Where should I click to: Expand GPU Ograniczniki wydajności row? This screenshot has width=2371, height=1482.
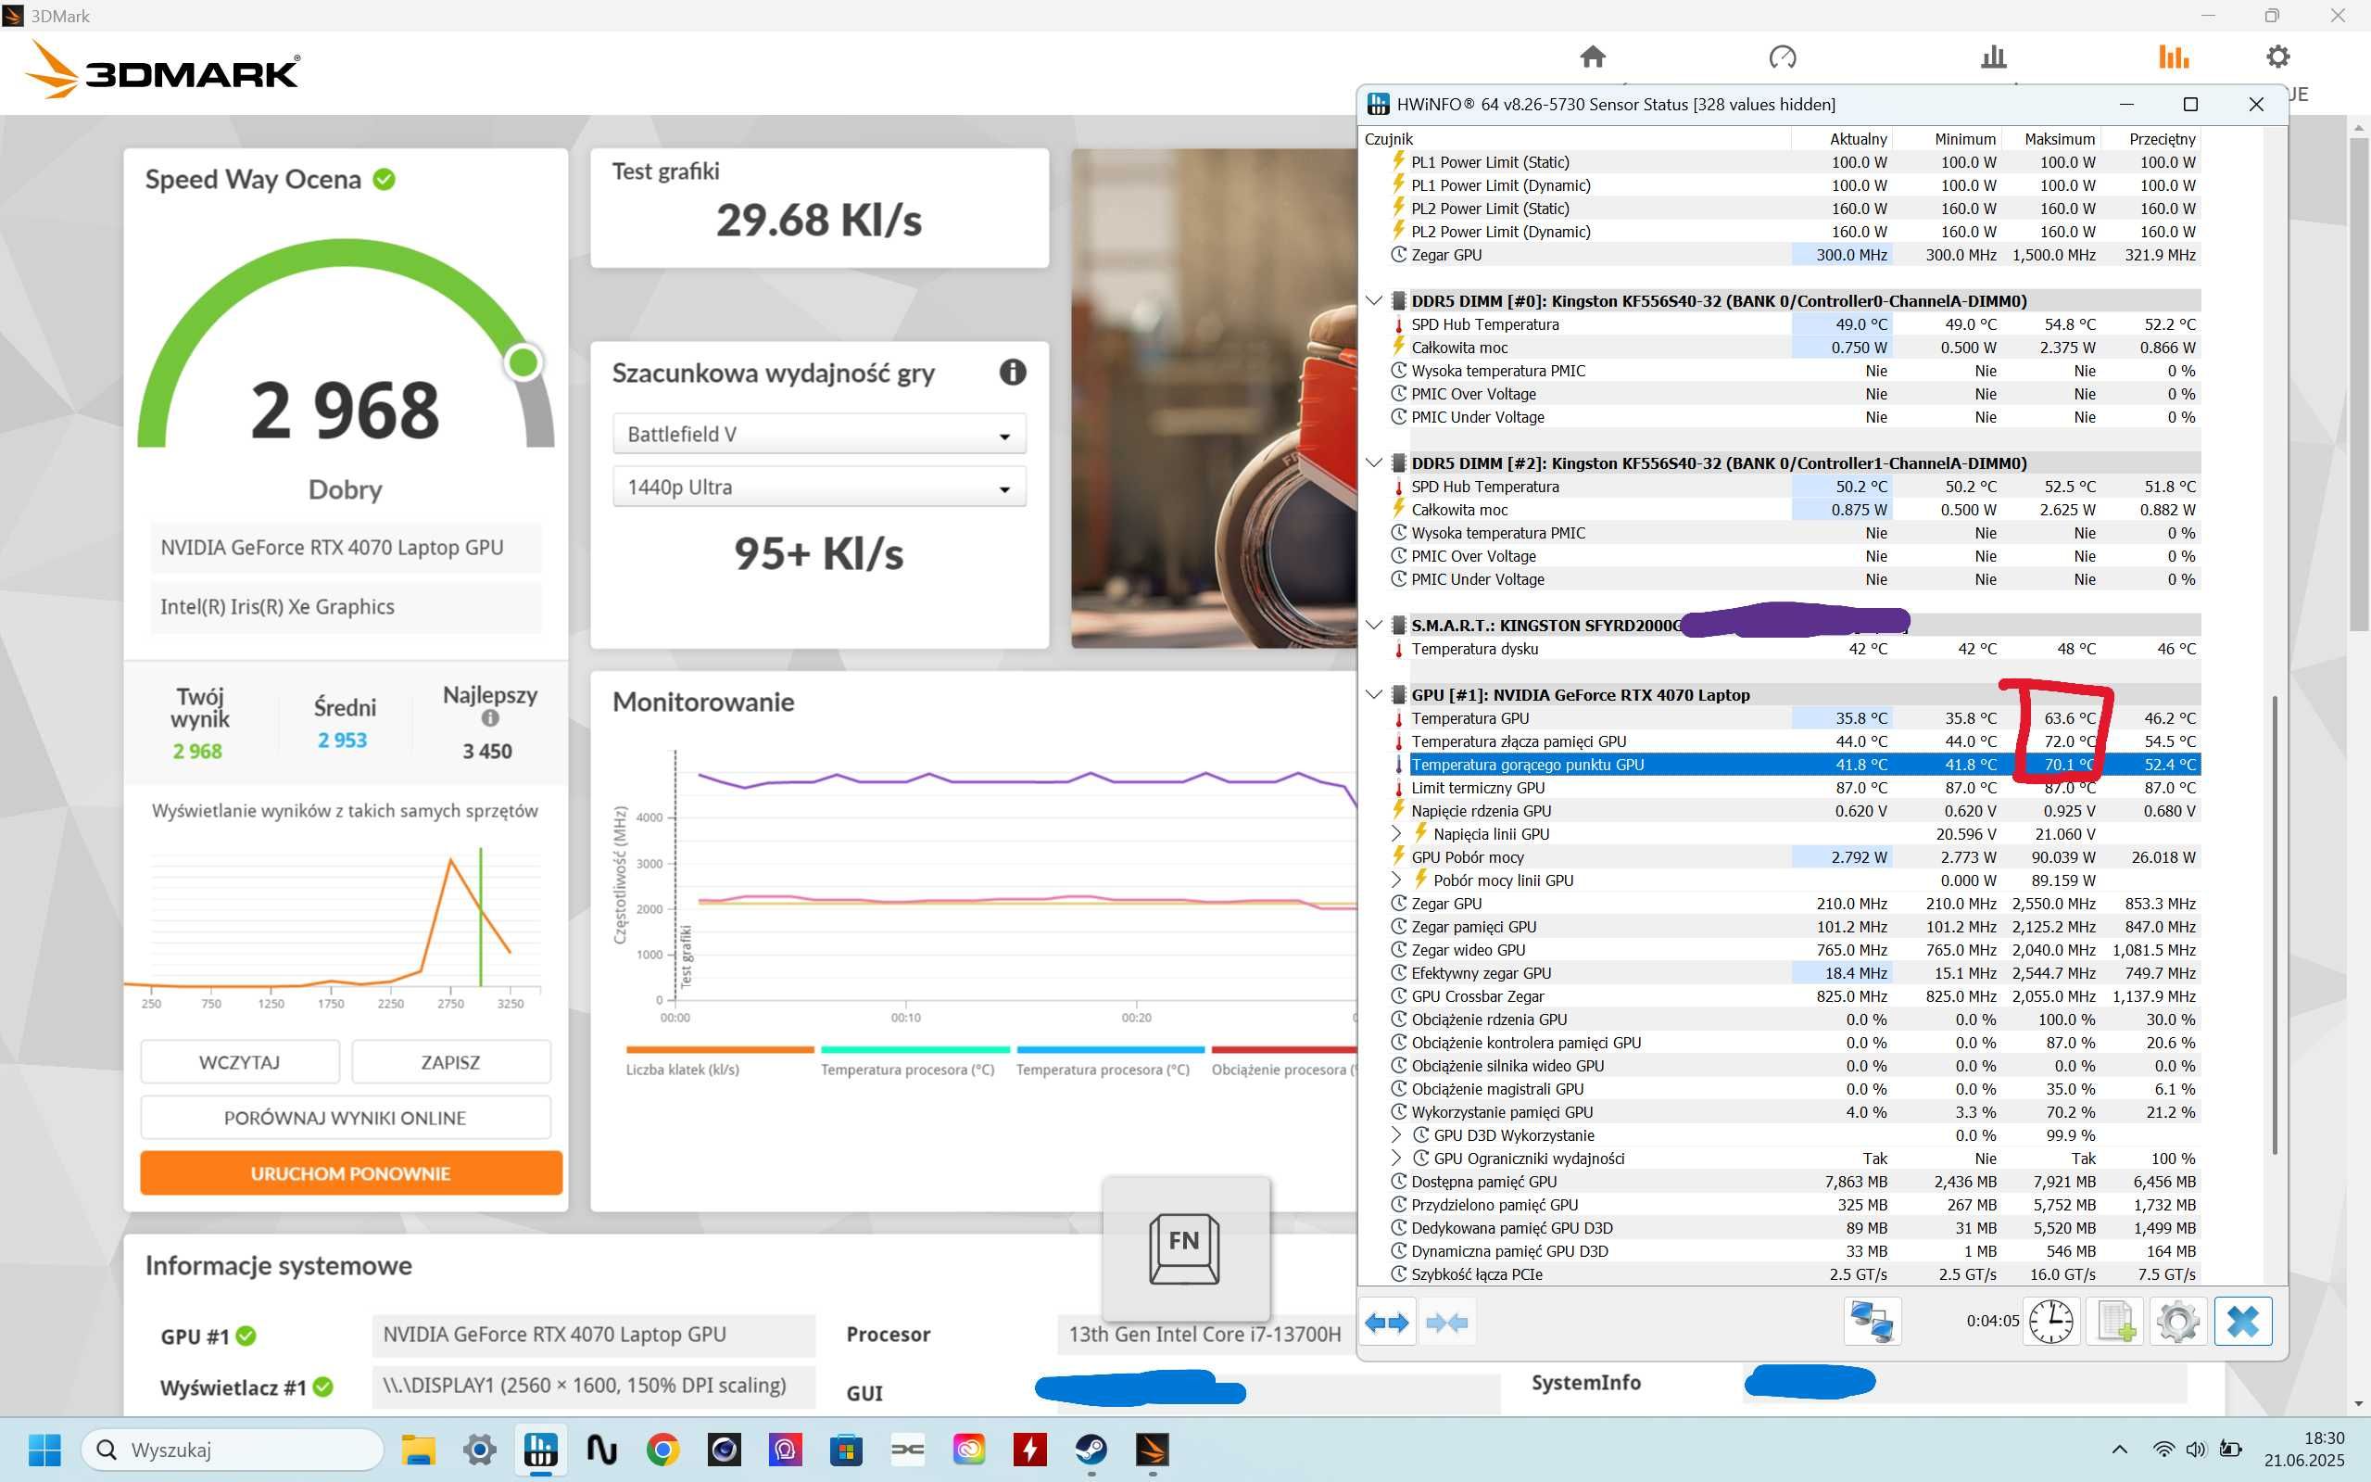1396,1159
